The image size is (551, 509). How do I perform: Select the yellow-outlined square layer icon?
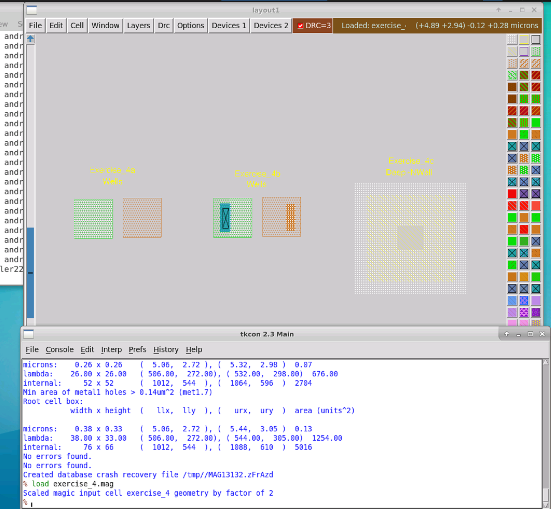pyautogui.click(x=524, y=40)
